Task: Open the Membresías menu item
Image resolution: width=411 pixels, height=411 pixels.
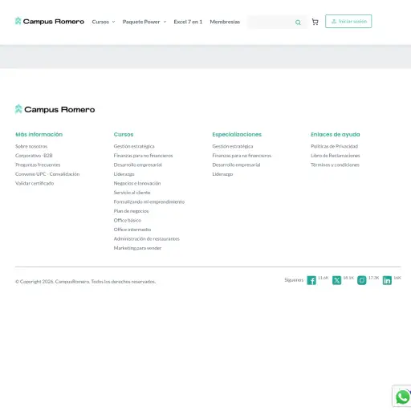Action: pos(225,22)
